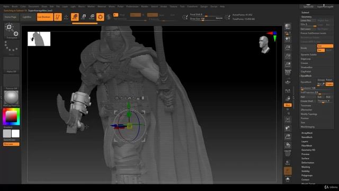The width and height of the screenshot is (339, 191).
Task: Toggle the Gizmo 3D circle button
Action: 100,17
